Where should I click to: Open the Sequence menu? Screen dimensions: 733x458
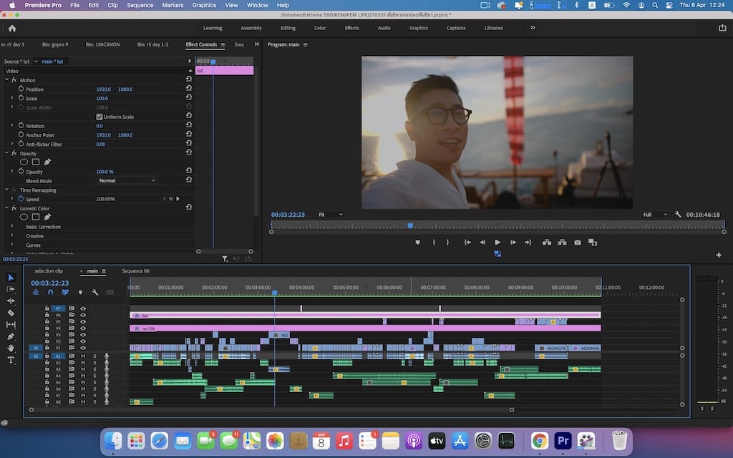(x=140, y=5)
